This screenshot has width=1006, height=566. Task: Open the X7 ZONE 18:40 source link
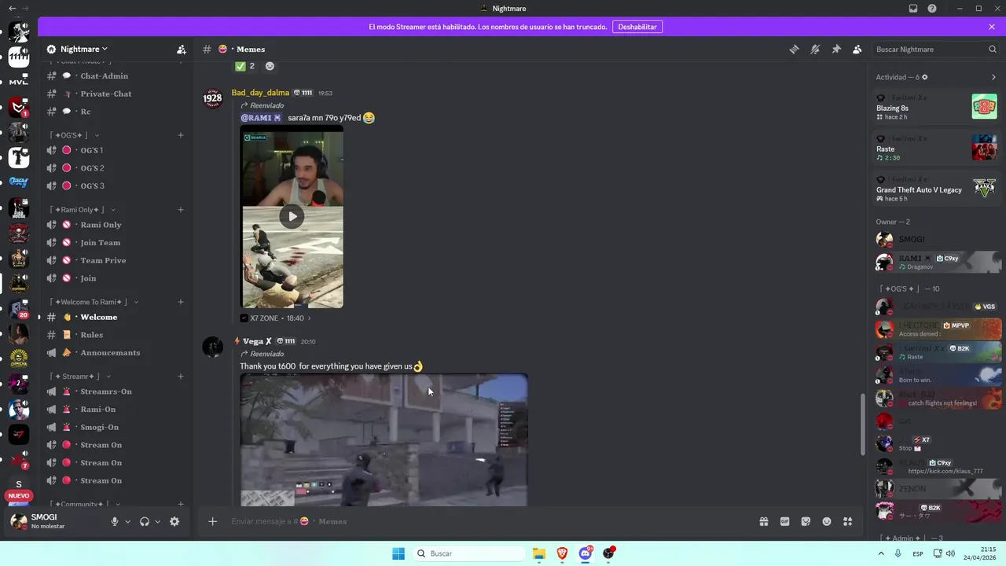pyautogui.click(x=275, y=318)
